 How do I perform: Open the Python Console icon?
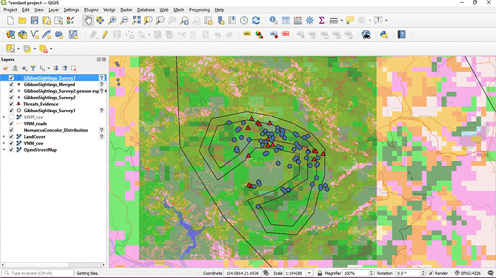[384, 34]
